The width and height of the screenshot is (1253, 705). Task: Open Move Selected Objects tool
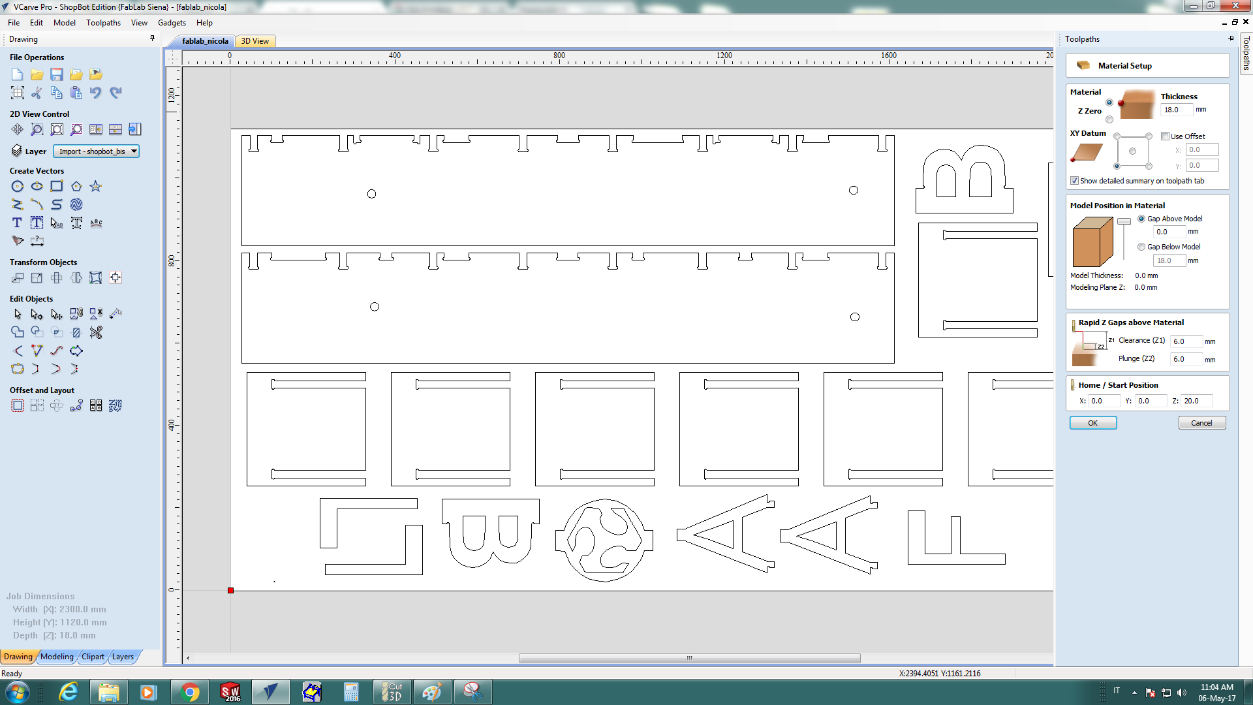pyautogui.click(x=18, y=278)
